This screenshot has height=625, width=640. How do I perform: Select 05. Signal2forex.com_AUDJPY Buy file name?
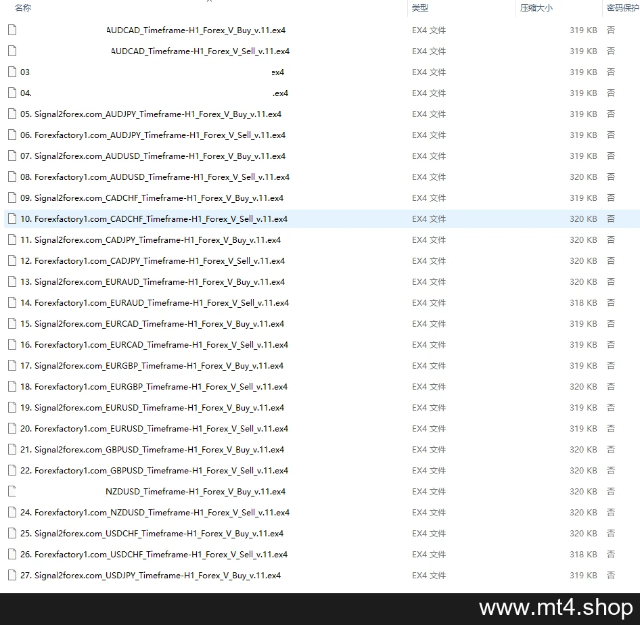[151, 114]
